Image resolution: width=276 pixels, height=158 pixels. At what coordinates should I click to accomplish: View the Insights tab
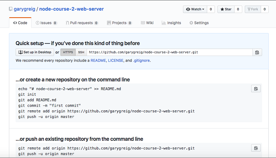[x=171, y=23]
